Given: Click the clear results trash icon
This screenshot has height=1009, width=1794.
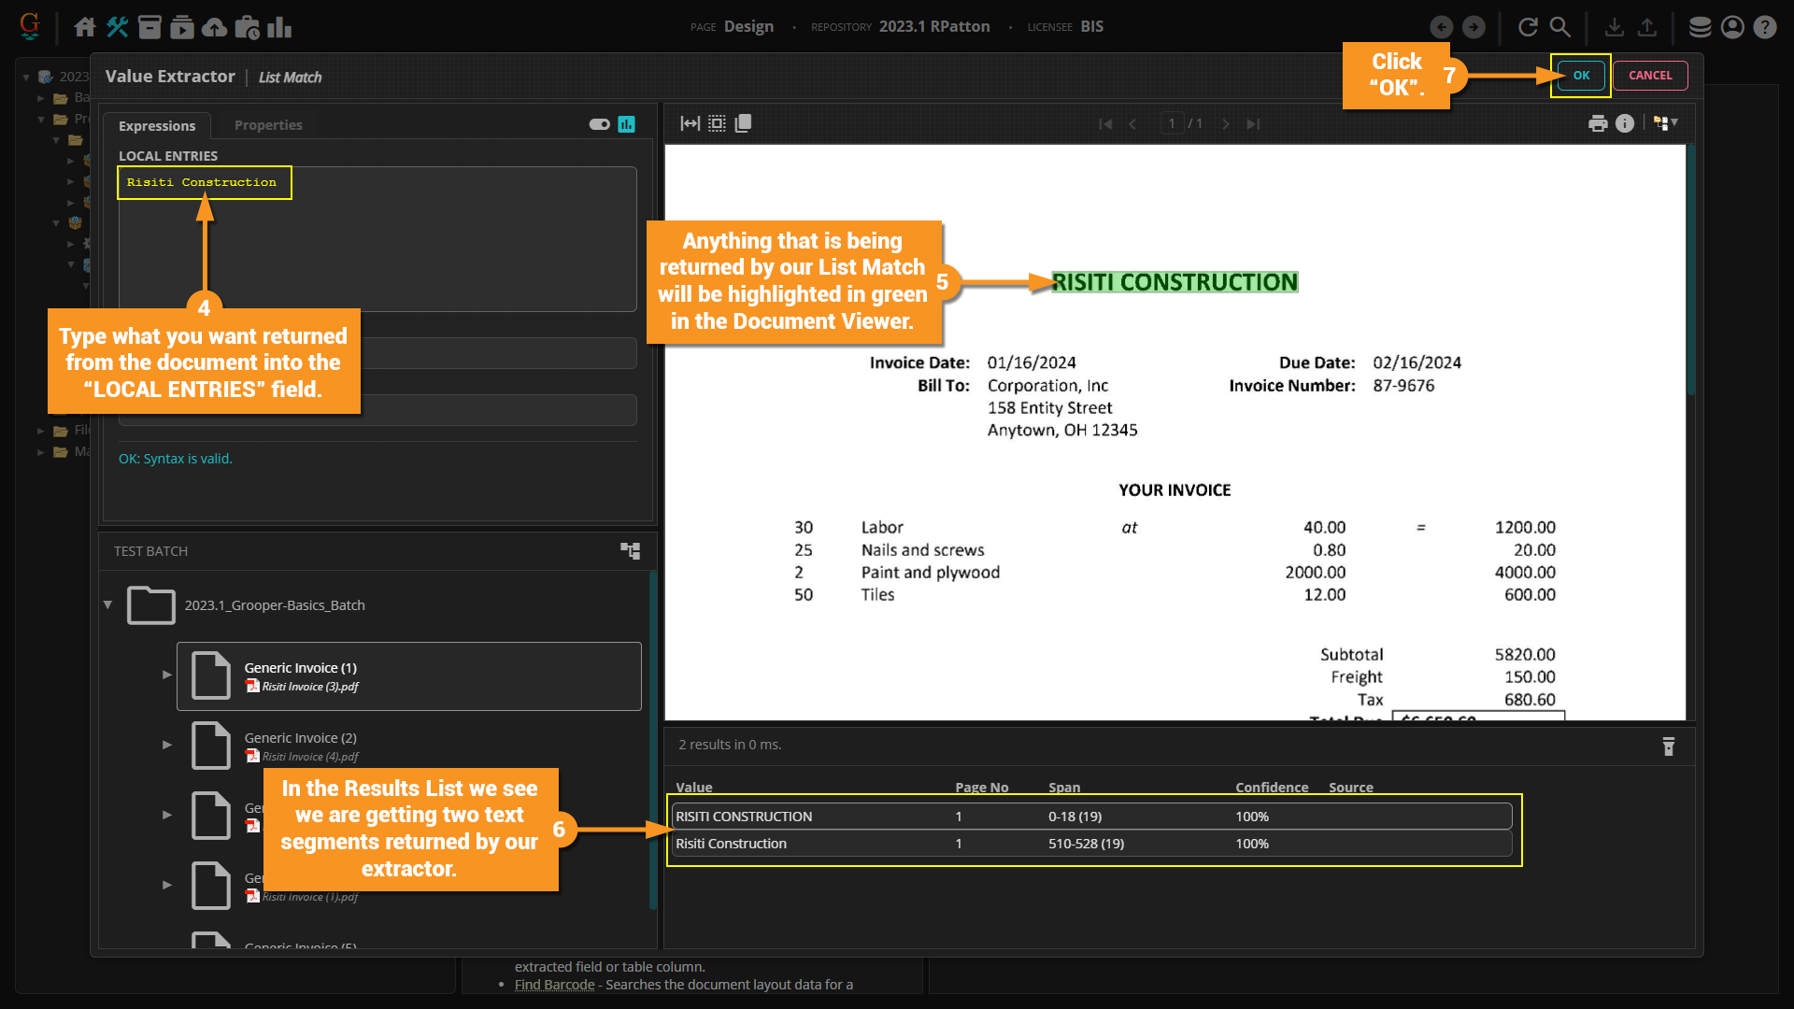Looking at the screenshot, I should click(x=1668, y=746).
